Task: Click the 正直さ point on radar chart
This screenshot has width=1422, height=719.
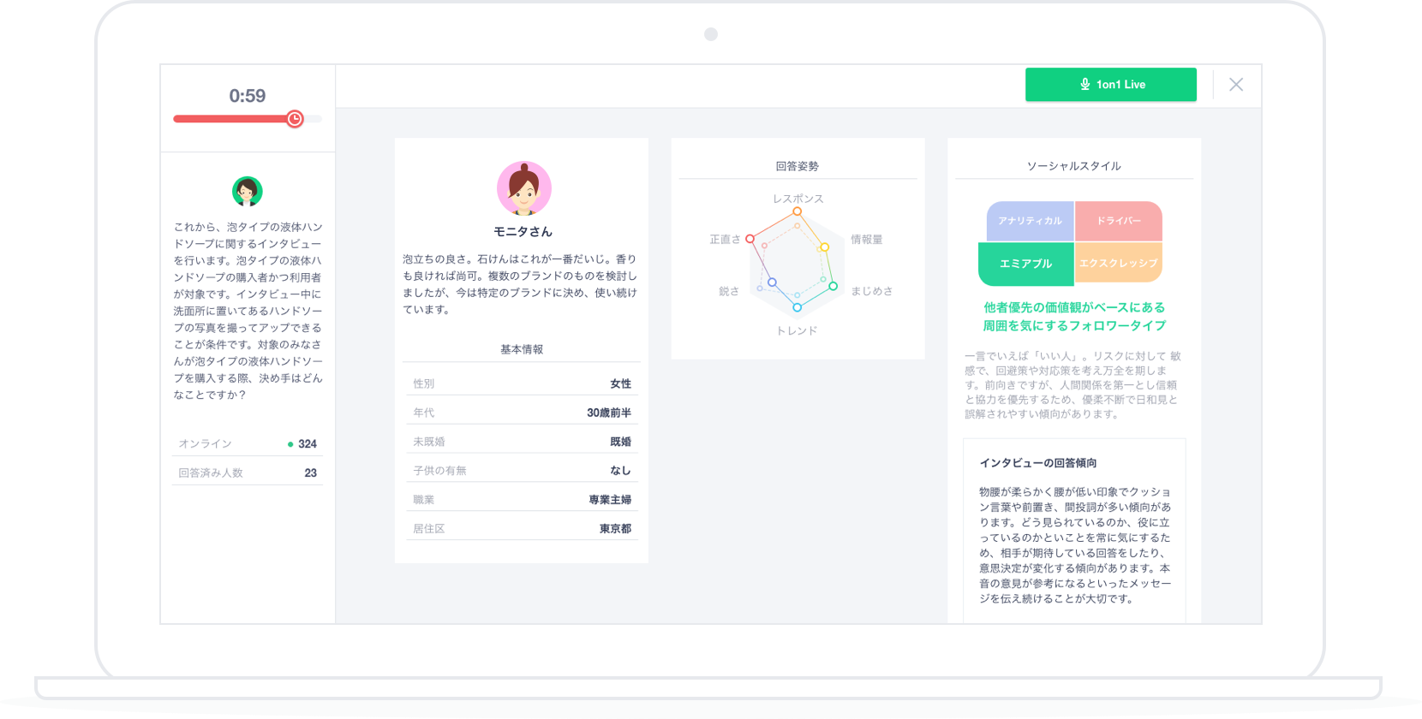Action: pos(750,239)
